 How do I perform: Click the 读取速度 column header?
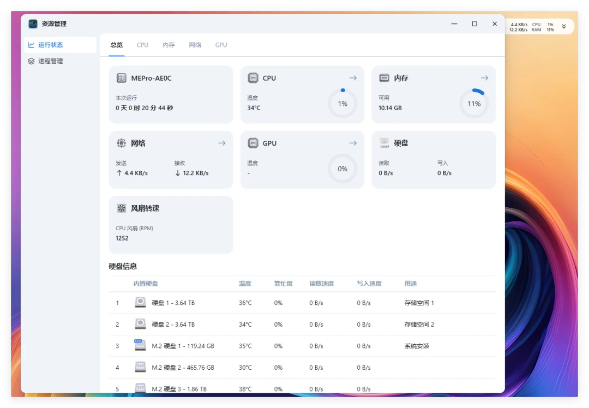click(322, 283)
